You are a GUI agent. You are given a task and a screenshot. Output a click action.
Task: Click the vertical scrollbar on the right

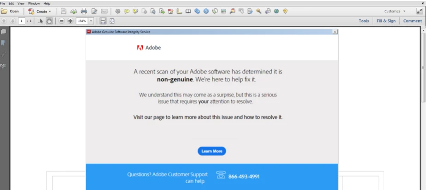(423, 68)
